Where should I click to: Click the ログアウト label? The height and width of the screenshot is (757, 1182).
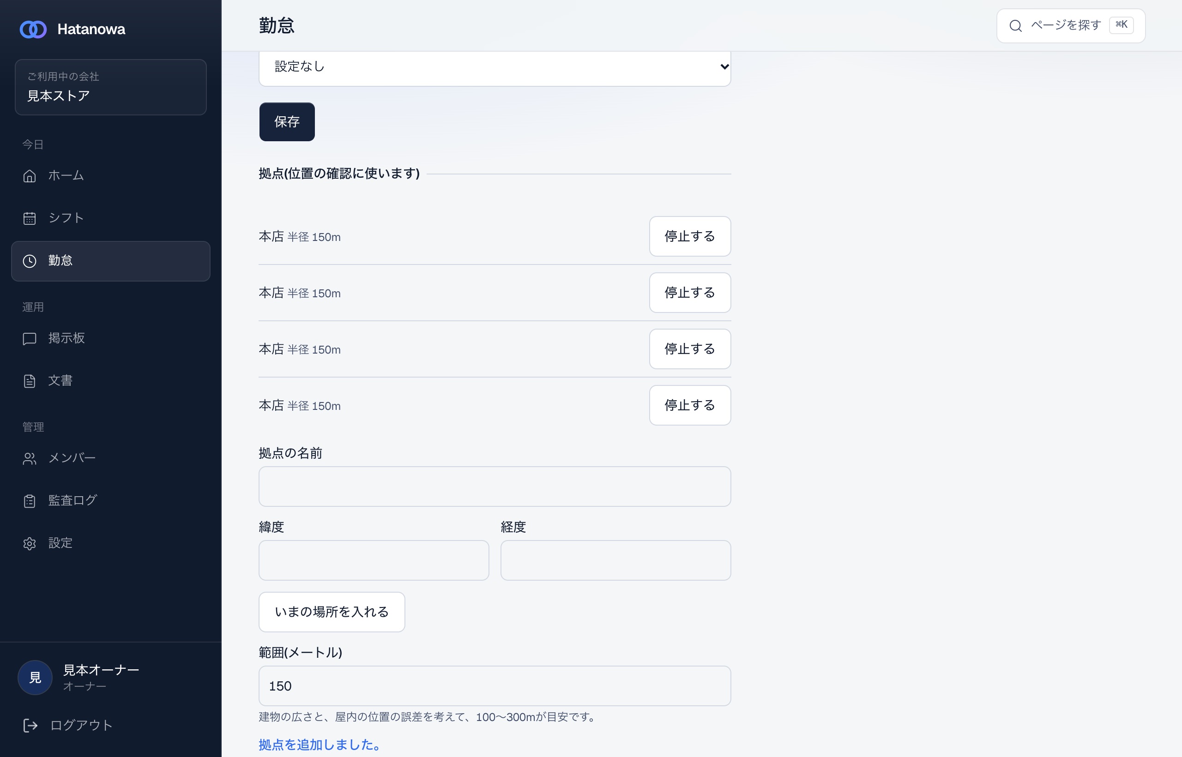82,726
